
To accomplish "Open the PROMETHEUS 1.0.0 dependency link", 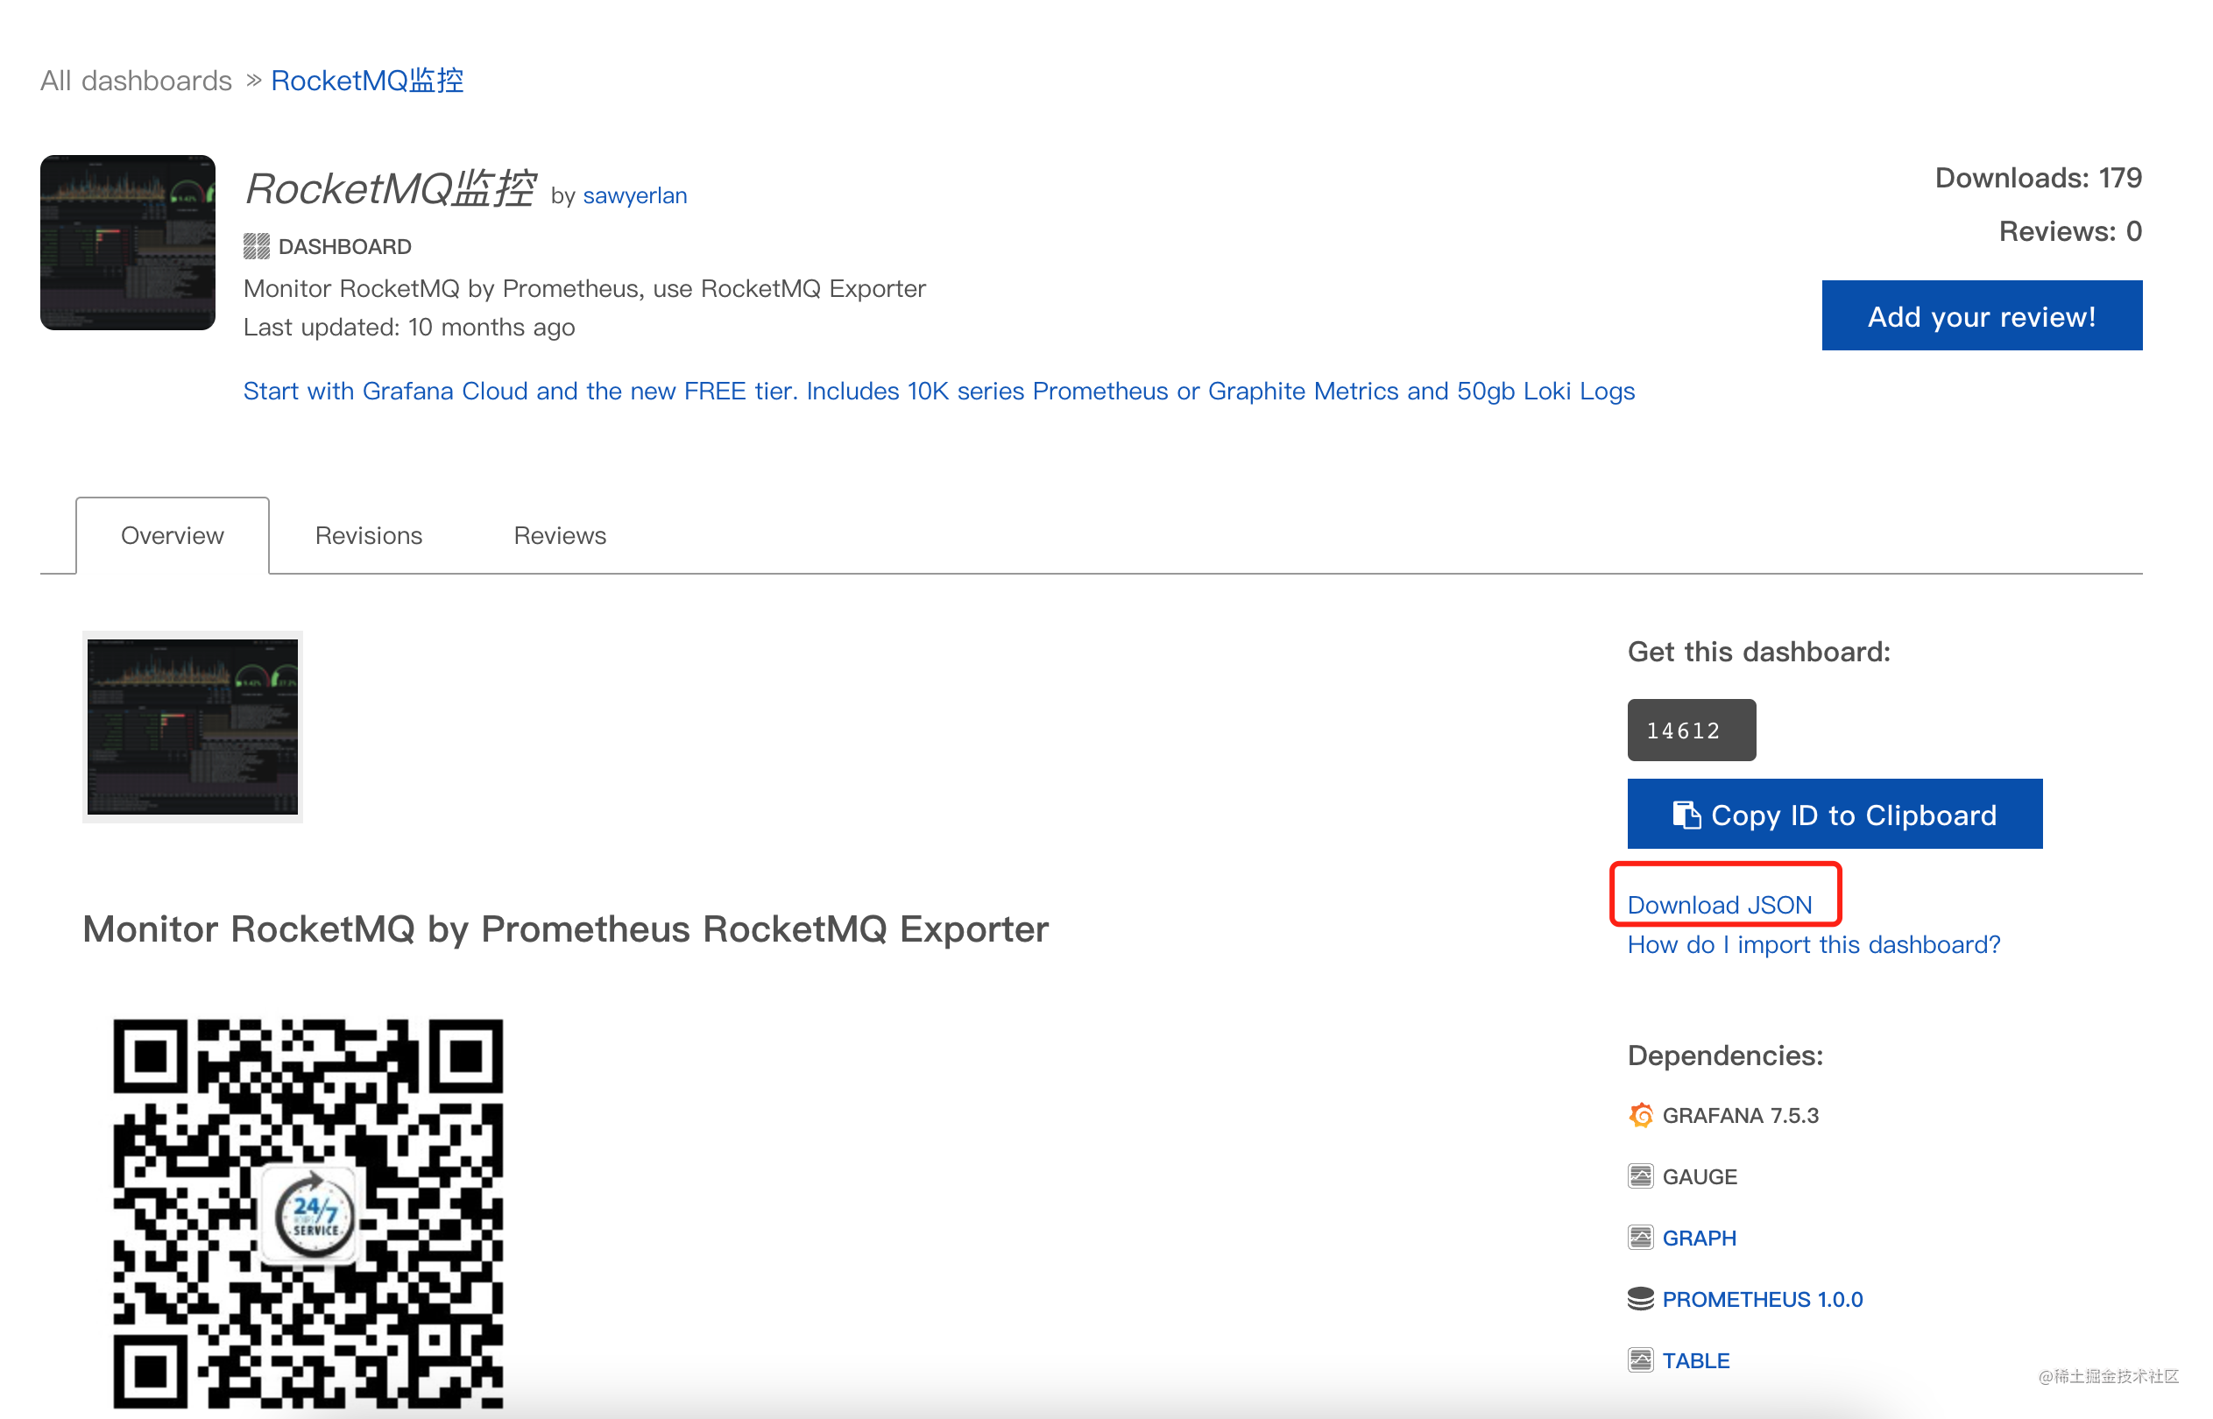I will (1762, 1299).
